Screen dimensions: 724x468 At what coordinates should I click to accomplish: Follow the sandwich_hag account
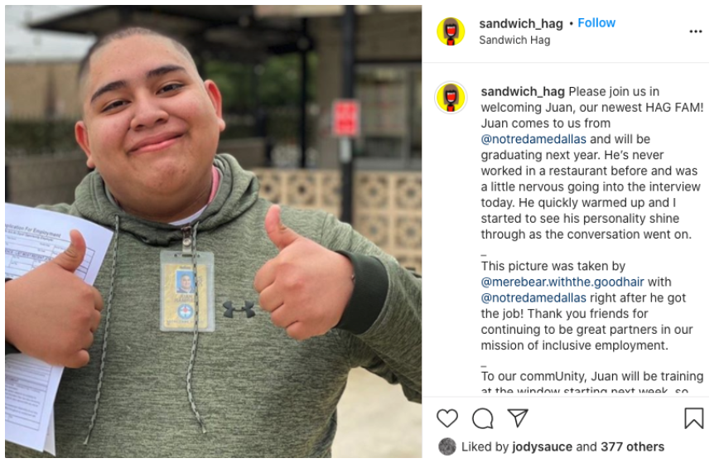[596, 22]
